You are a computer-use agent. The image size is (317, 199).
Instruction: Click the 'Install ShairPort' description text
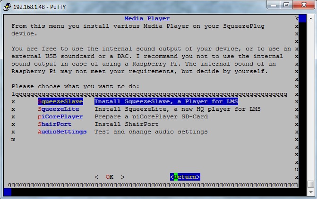point(127,124)
